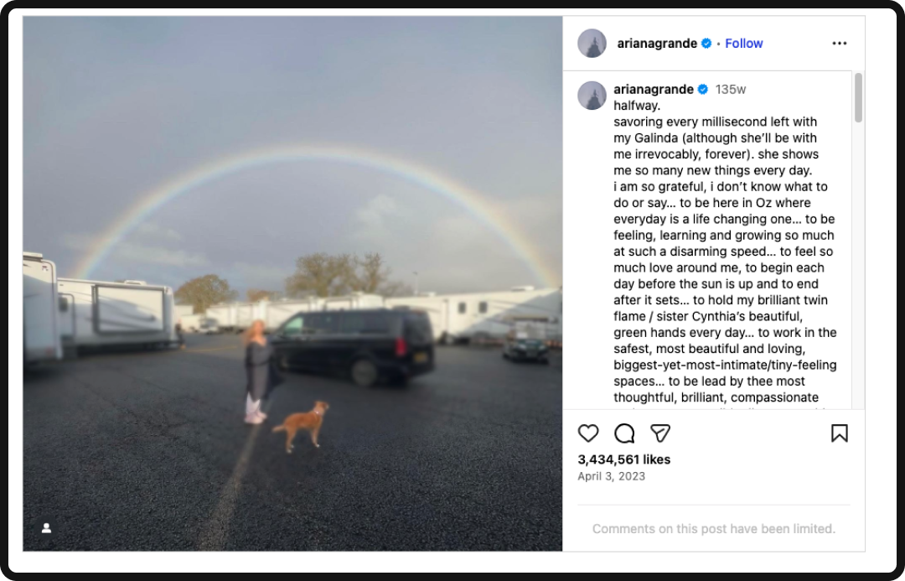Click header profile avatar of arianagrande
Screen dimensions: 905x581
point(592,44)
